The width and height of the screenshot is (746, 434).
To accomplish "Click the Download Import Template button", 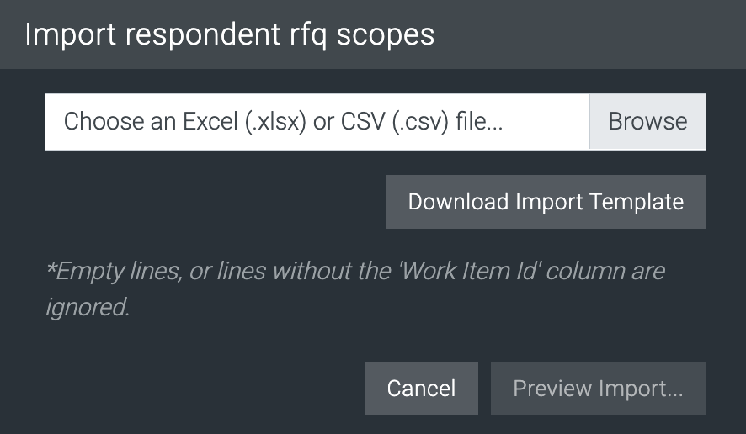I will (x=546, y=202).
